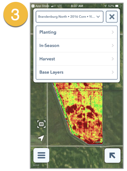Tap the 8:37 AM clock in status bar
The width and height of the screenshot is (127, 171).
(77, 6)
